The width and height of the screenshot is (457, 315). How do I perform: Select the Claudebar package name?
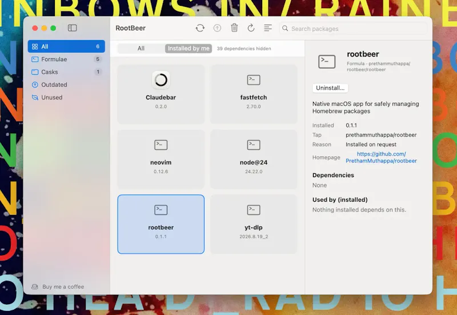click(x=161, y=97)
